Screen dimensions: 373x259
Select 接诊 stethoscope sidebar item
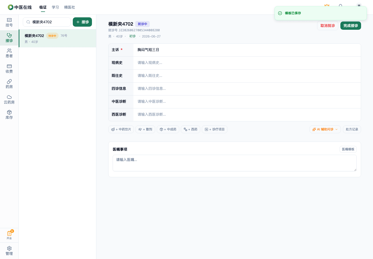[x=9, y=38]
